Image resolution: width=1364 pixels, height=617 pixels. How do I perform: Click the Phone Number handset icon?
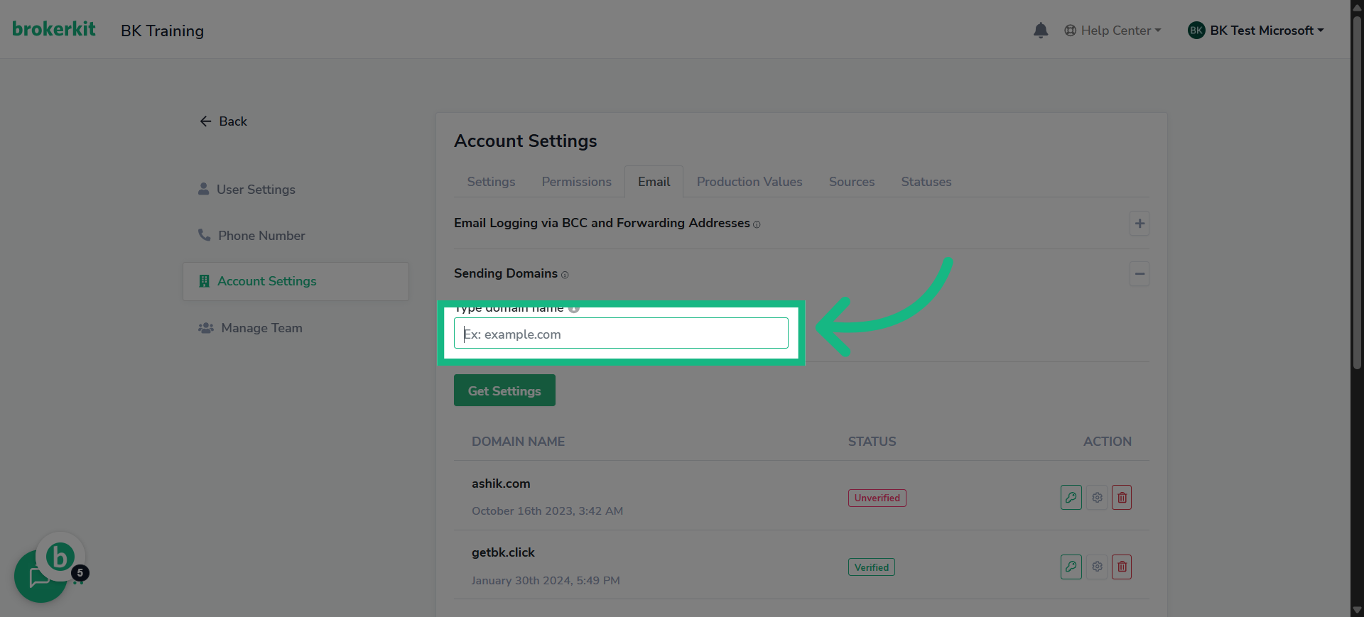204,235
